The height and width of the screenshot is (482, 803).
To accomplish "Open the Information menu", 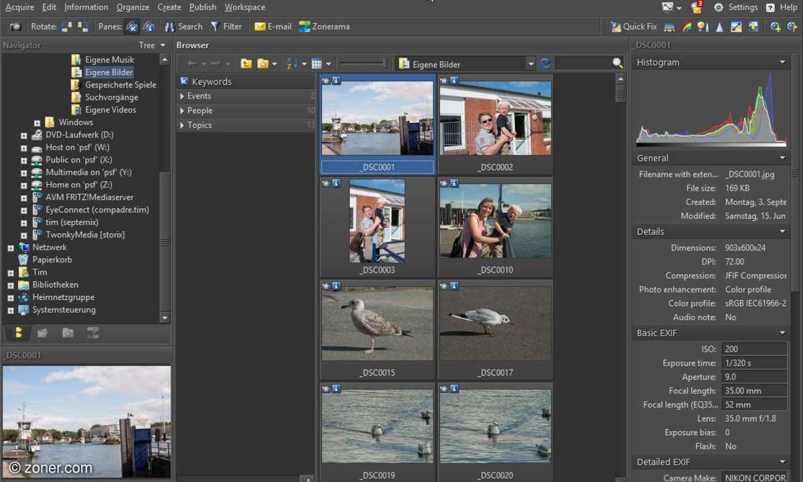I will click(x=86, y=7).
